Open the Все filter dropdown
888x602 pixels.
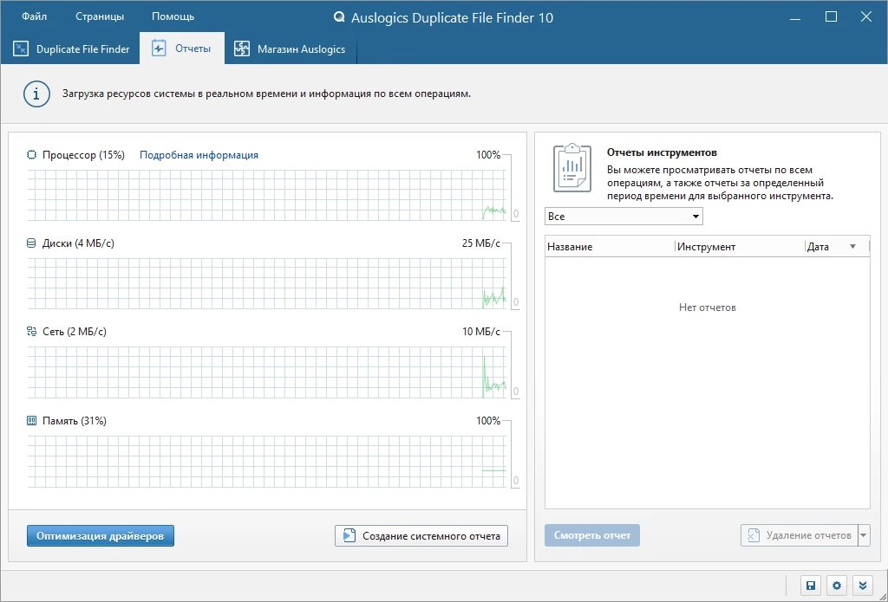(x=624, y=217)
